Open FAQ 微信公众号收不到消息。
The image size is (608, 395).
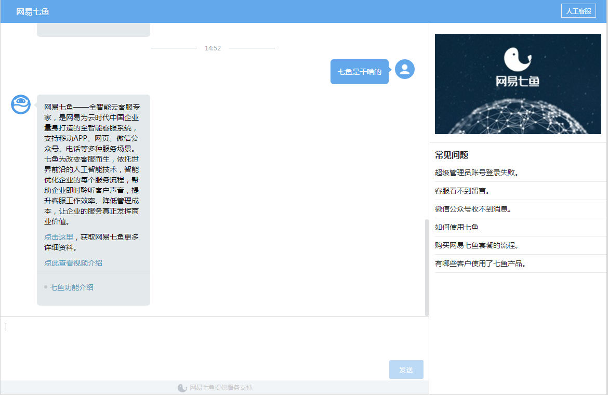(x=520, y=209)
